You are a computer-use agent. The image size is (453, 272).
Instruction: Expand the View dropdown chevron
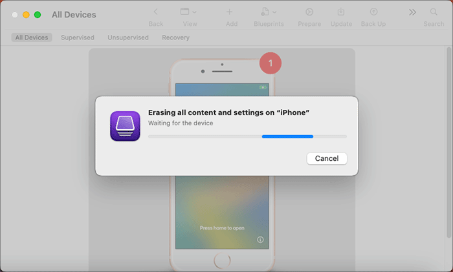click(x=194, y=12)
